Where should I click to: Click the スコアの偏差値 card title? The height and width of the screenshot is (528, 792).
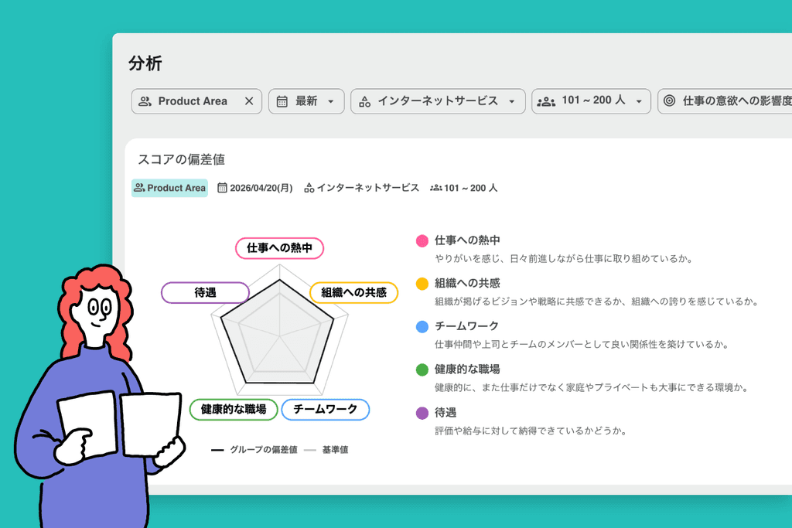[181, 159]
